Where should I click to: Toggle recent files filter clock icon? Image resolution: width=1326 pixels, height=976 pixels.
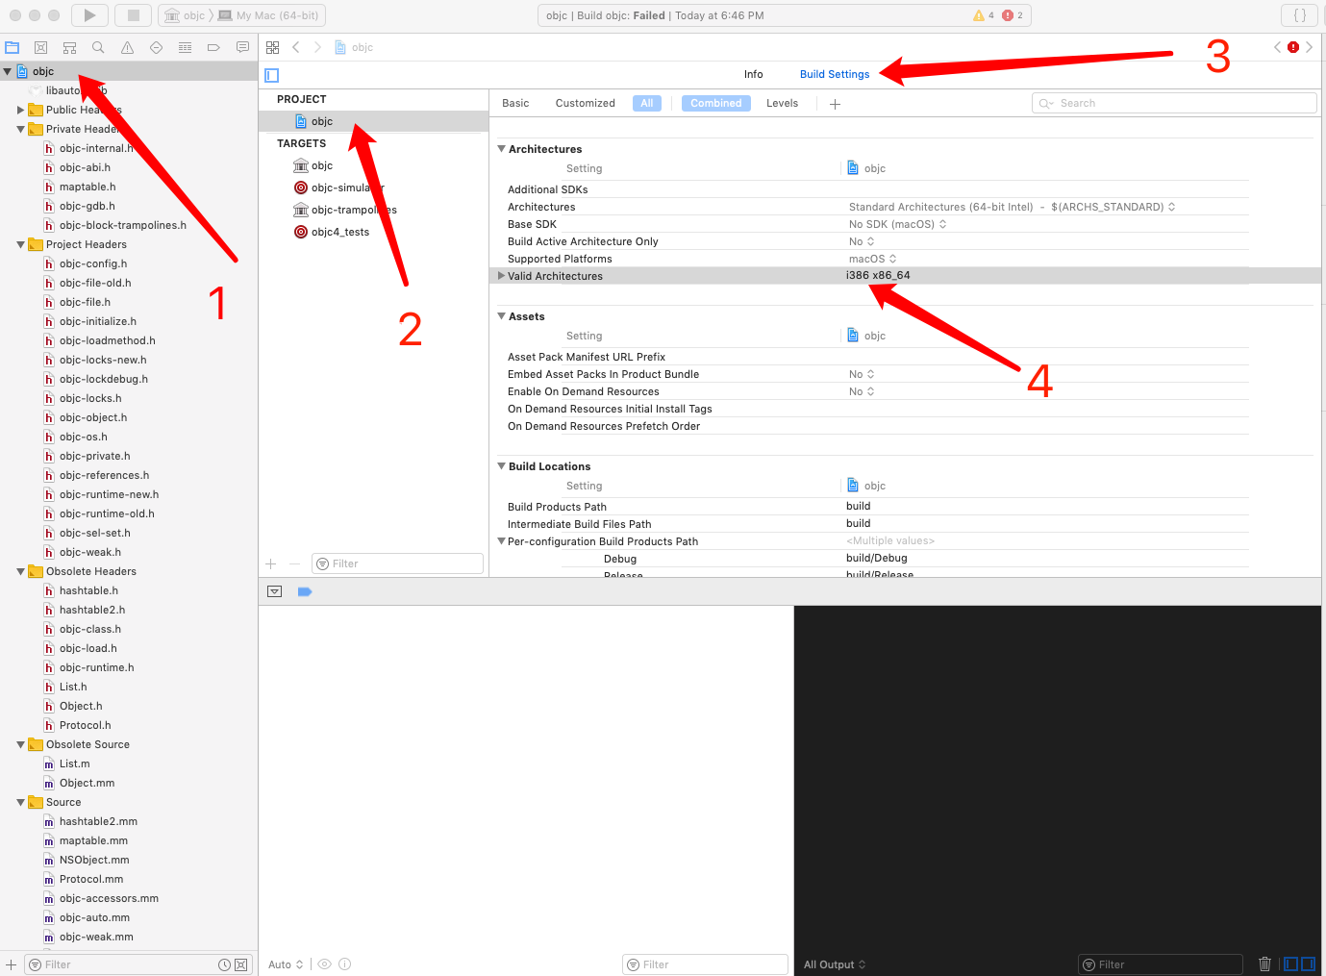pyautogui.click(x=224, y=964)
